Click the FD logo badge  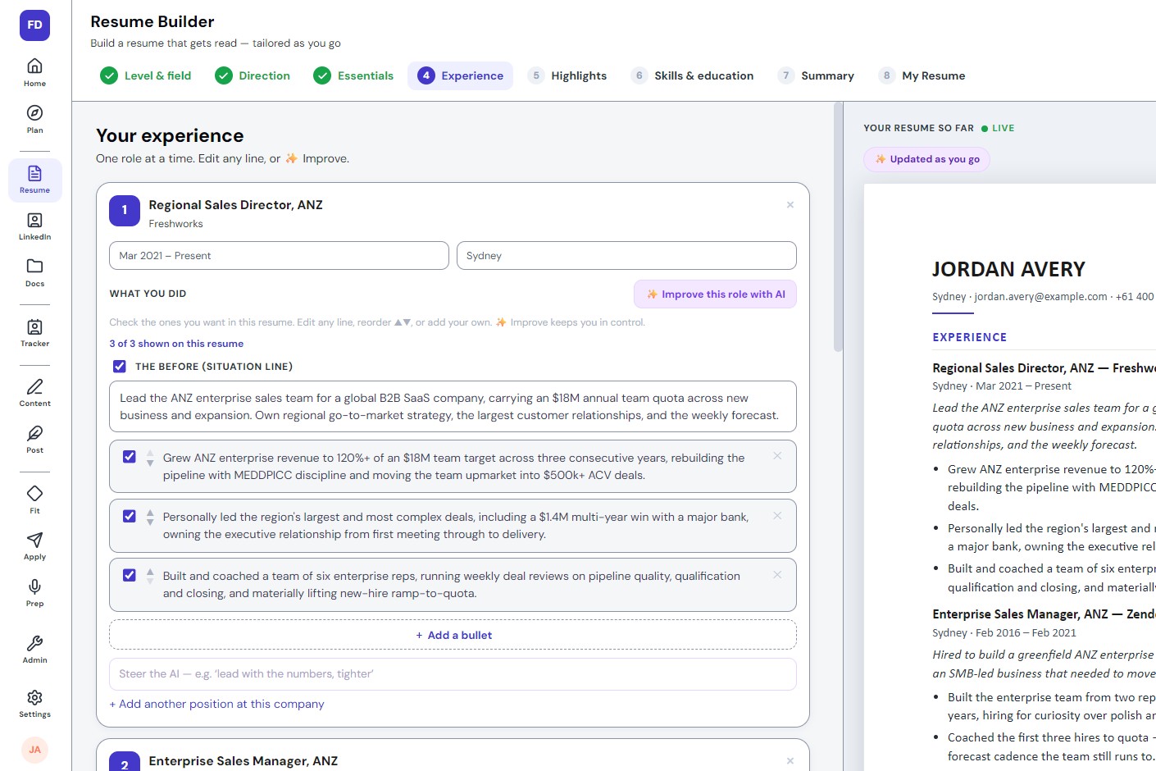[34, 25]
